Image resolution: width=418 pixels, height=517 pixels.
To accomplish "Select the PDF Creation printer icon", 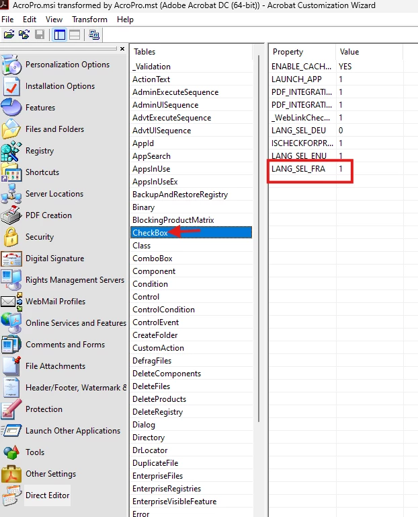I will click(11, 215).
